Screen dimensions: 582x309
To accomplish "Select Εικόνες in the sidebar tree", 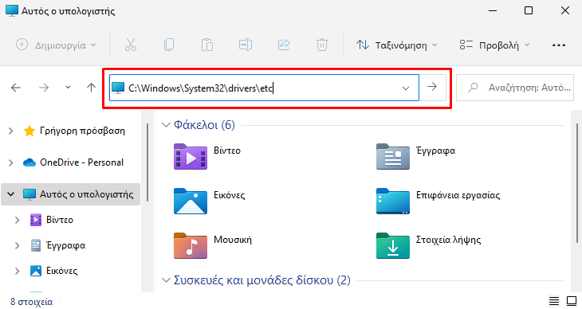I will tap(61, 271).
